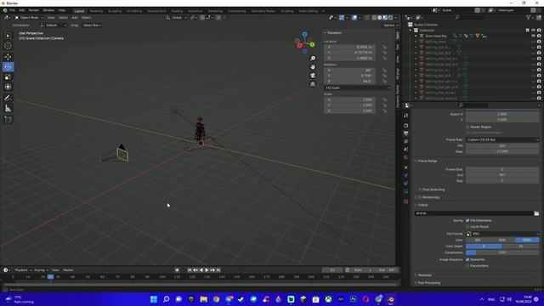Click Location X field in Transform
Viewport: 544px width, 306px height.
point(349,48)
